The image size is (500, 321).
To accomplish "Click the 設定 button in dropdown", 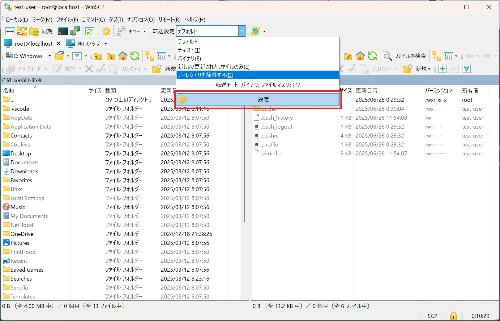I will (x=258, y=99).
